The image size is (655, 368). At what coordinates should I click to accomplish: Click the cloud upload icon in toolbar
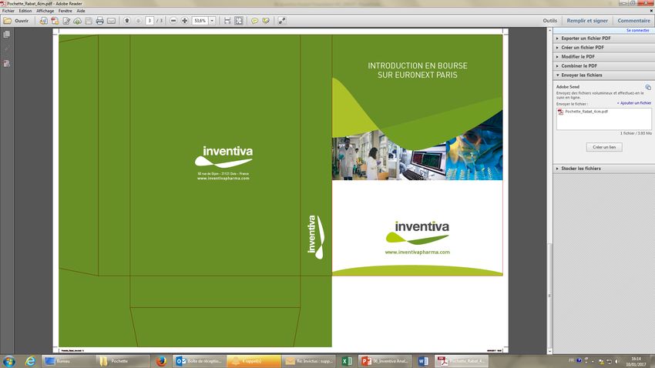[77, 21]
